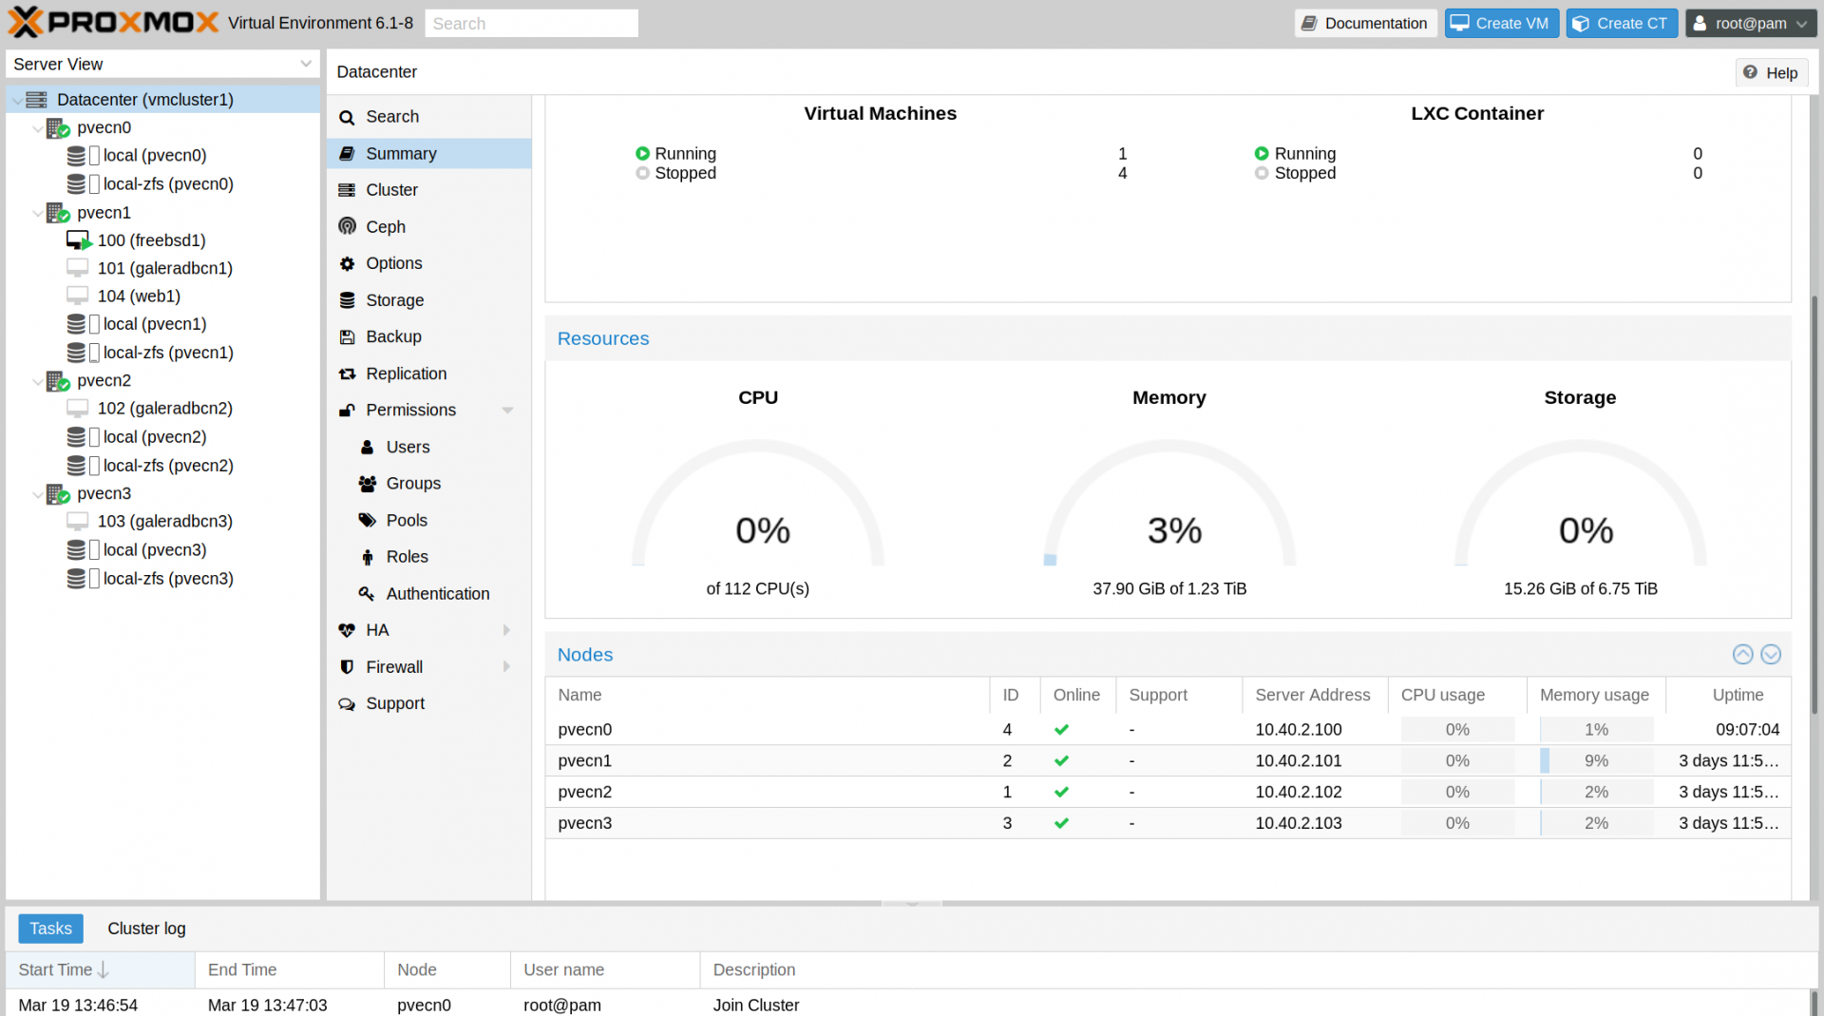Open the Users menu item
The height and width of the screenshot is (1016, 1824).
429,447
